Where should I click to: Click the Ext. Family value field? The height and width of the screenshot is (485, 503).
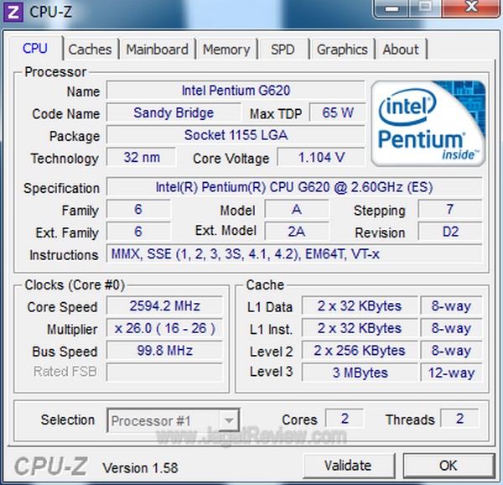(x=138, y=232)
